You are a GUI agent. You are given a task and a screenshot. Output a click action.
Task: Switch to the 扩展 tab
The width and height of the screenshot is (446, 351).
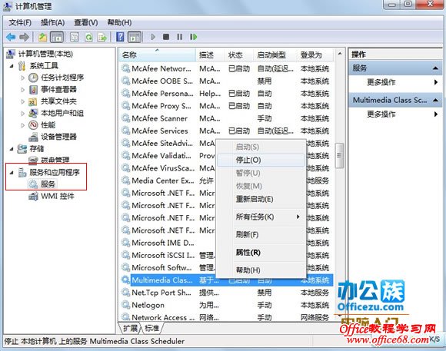(x=130, y=328)
